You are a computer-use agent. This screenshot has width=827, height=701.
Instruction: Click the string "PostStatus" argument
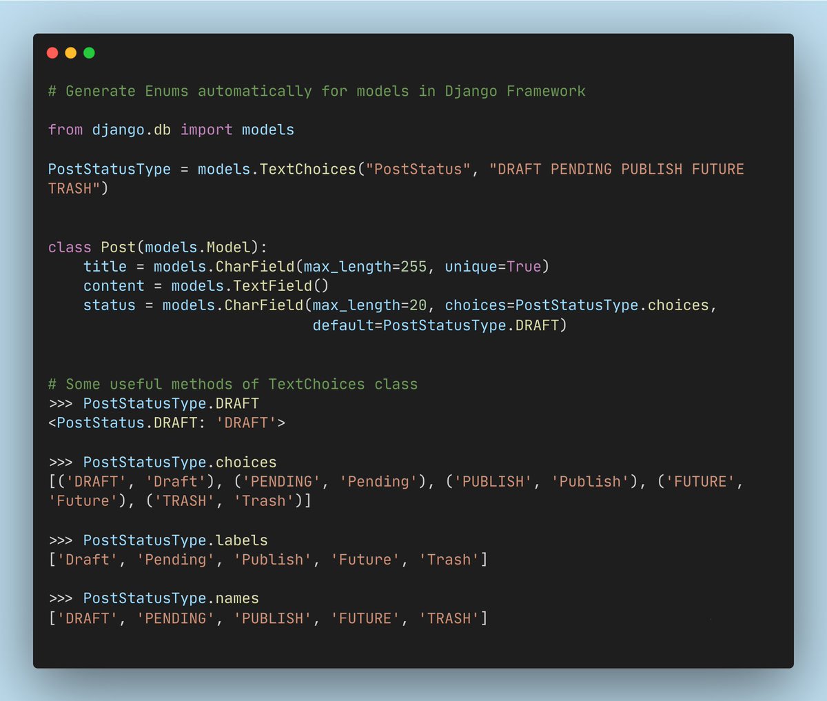(418, 169)
